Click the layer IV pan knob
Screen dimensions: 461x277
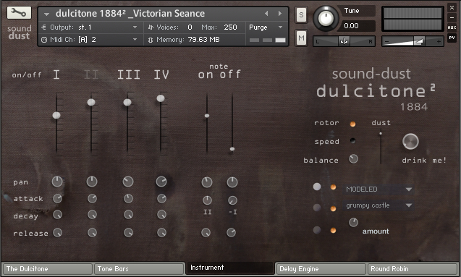161,182
